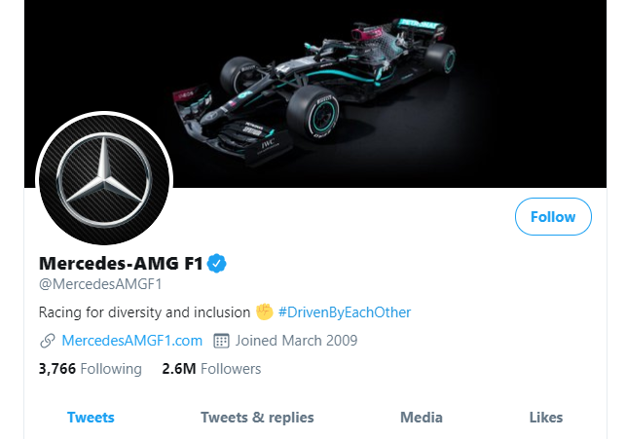View the 3,766 Following list
The height and width of the screenshot is (439, 626).
click(90, 369)
